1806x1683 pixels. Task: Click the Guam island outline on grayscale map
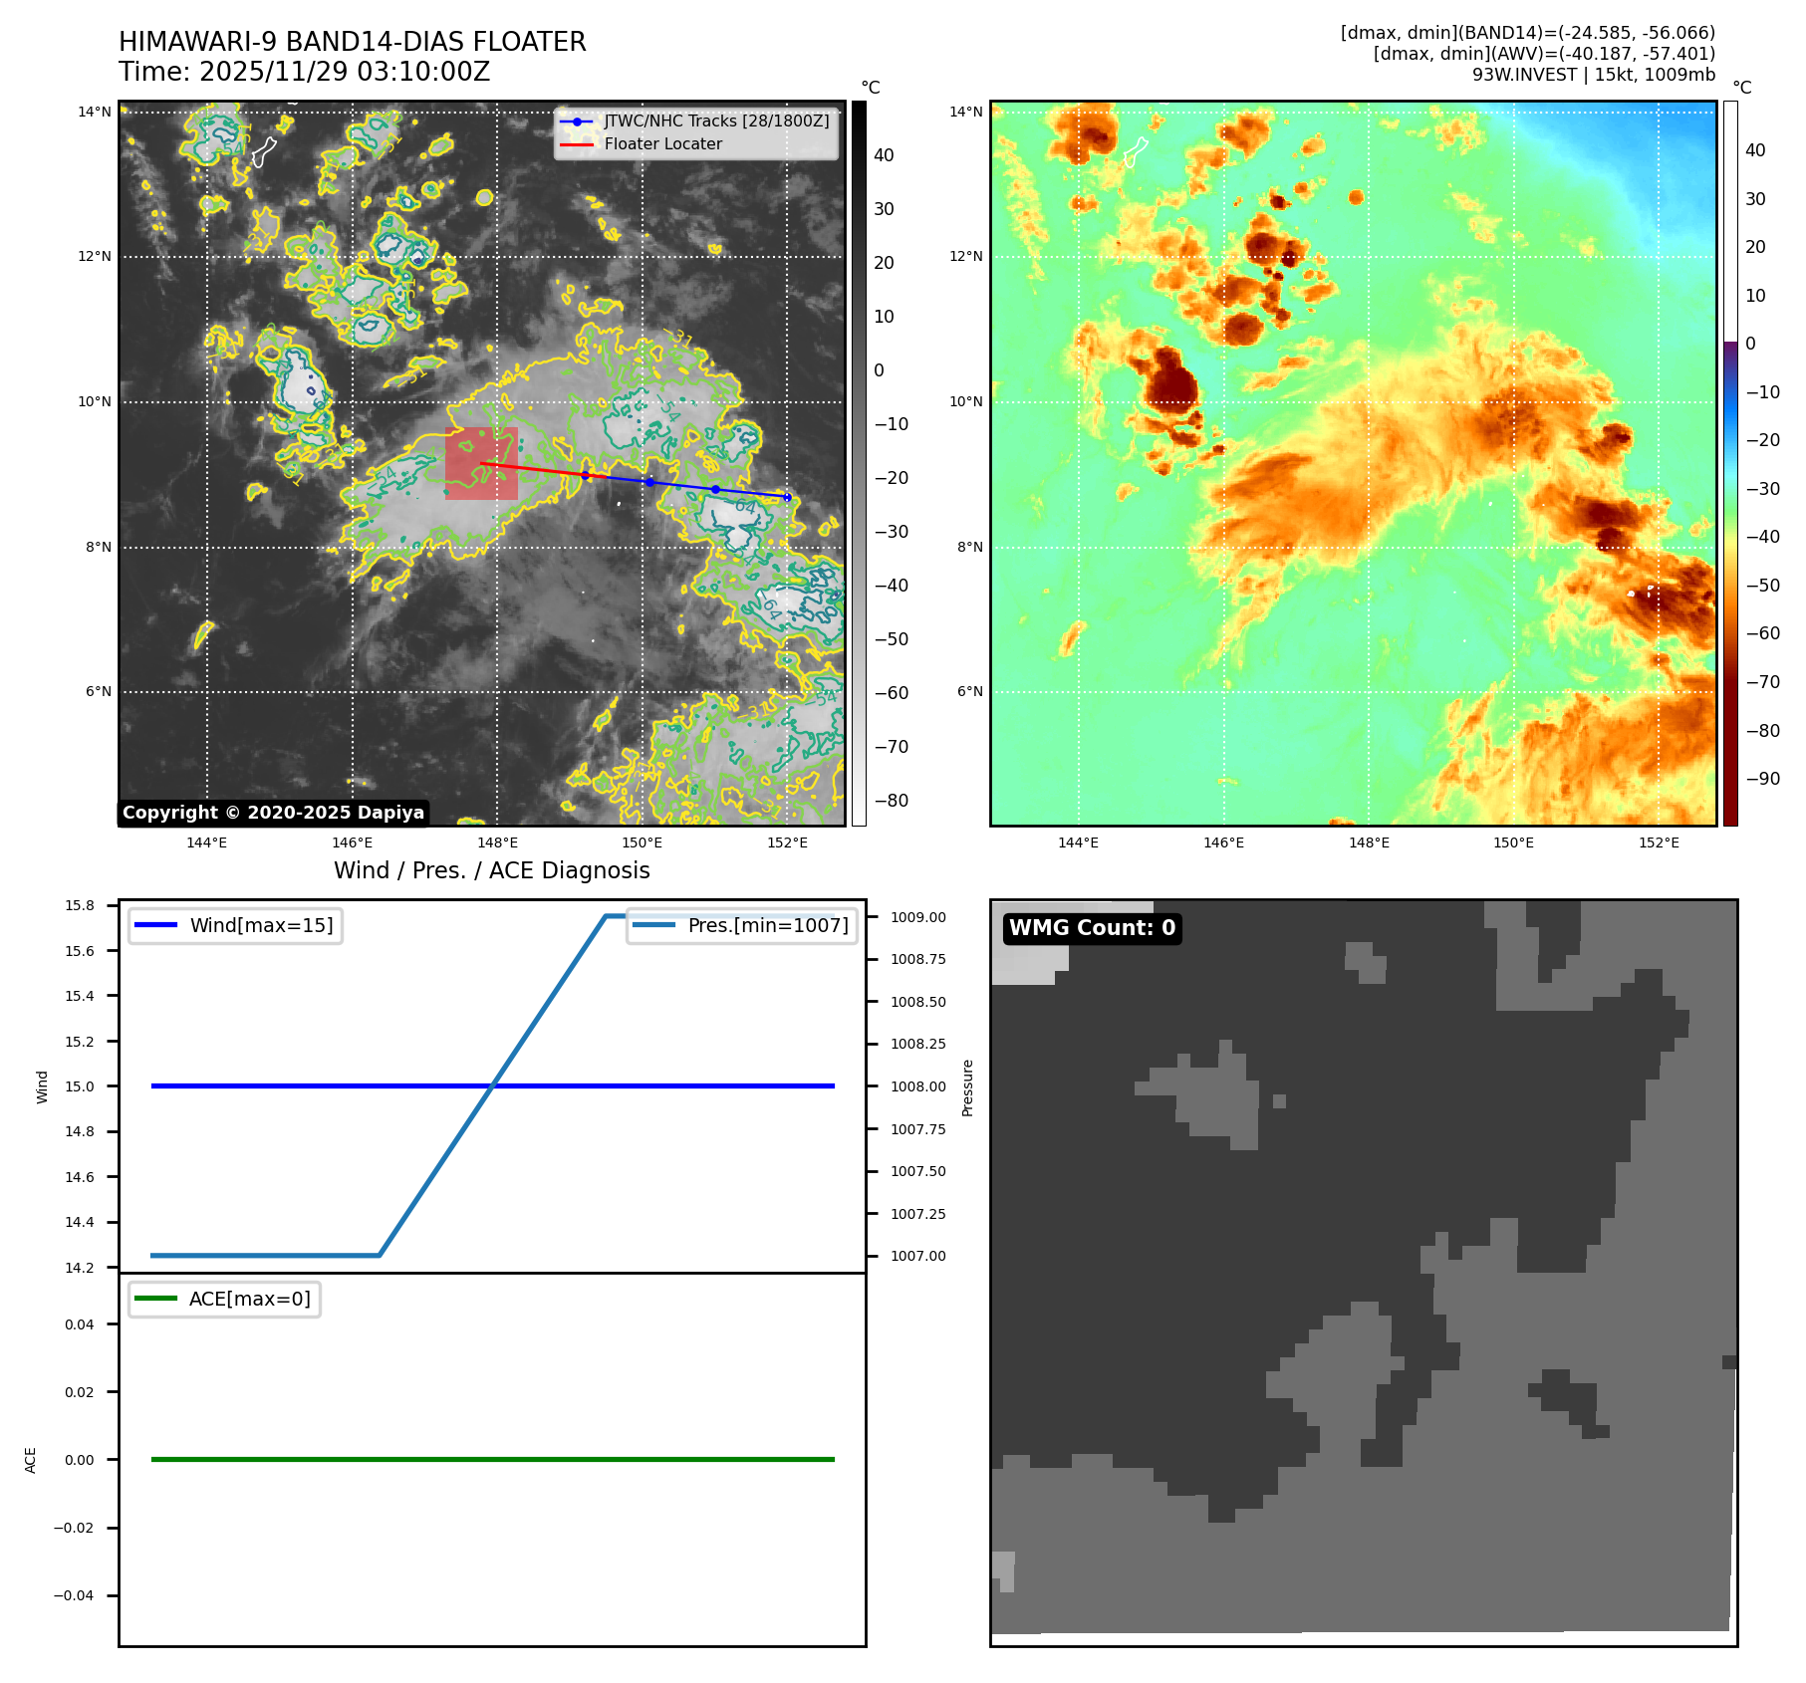point(263,152)
